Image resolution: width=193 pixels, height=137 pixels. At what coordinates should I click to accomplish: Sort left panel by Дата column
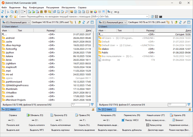(74, 30)
